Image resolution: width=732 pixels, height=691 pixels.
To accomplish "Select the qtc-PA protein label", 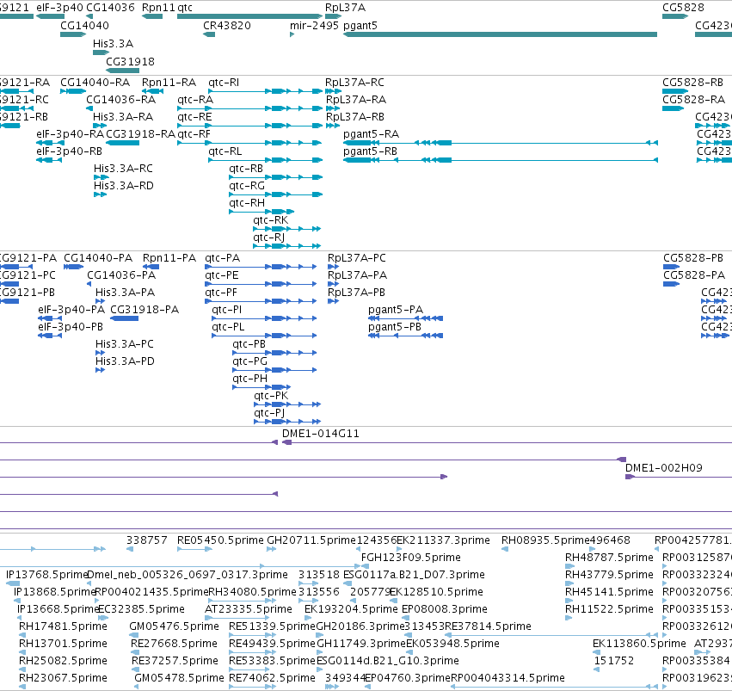I will (222, 258).
